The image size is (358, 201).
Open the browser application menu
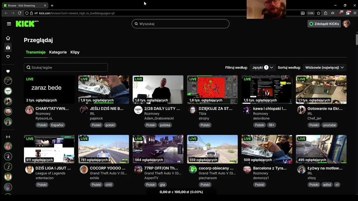point(355,13)
